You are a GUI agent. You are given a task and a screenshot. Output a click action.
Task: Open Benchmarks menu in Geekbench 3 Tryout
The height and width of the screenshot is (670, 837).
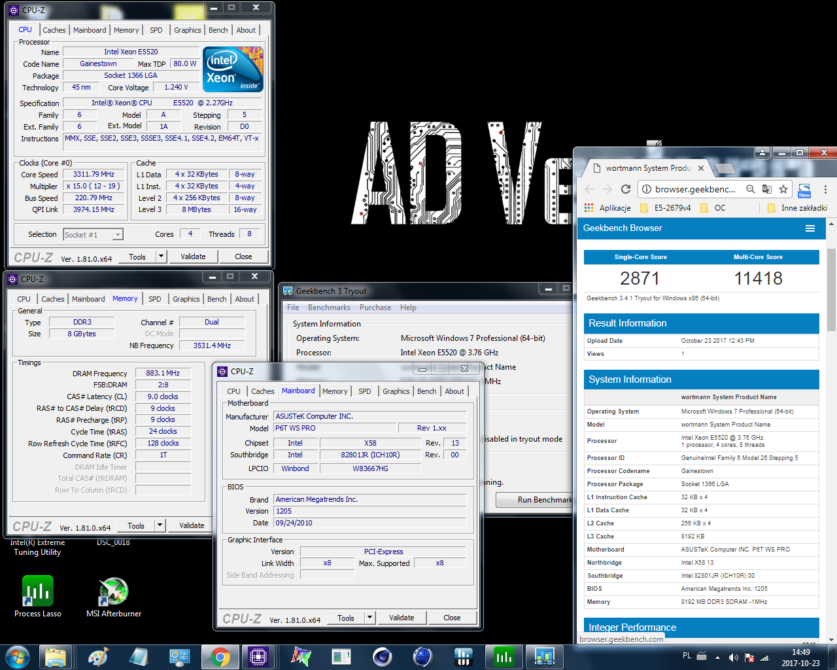pos(329,308)
